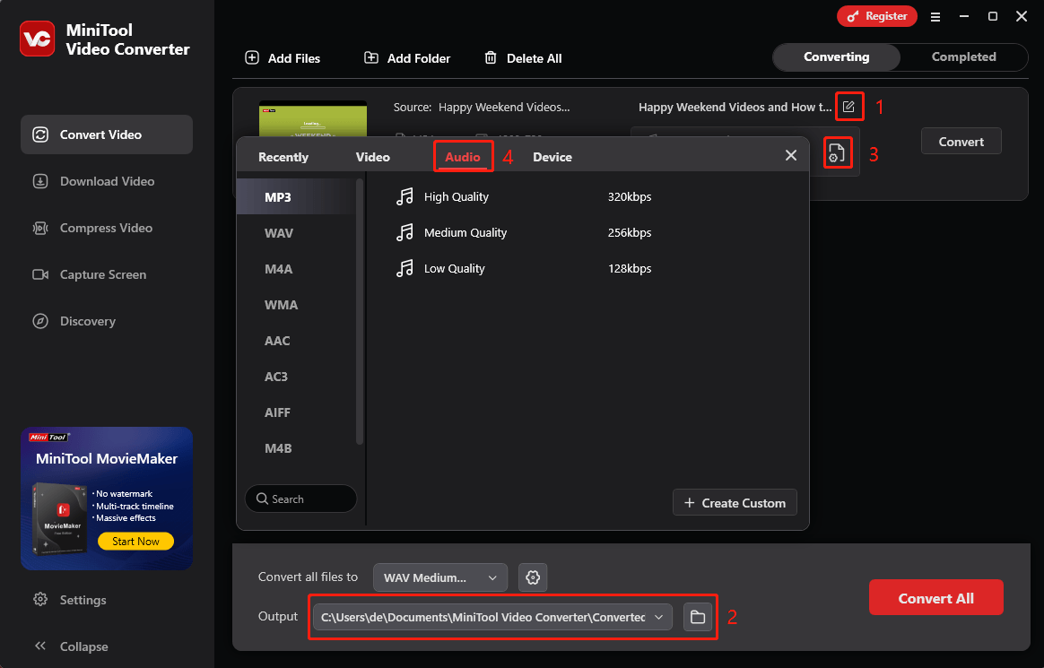Click the output format settings file icon

[x=837, y=153]
